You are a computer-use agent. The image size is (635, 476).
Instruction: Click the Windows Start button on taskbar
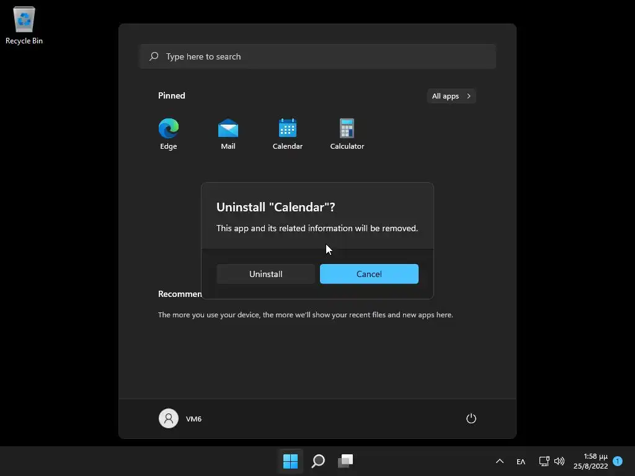pyautogui.click(x=290, y=461)
